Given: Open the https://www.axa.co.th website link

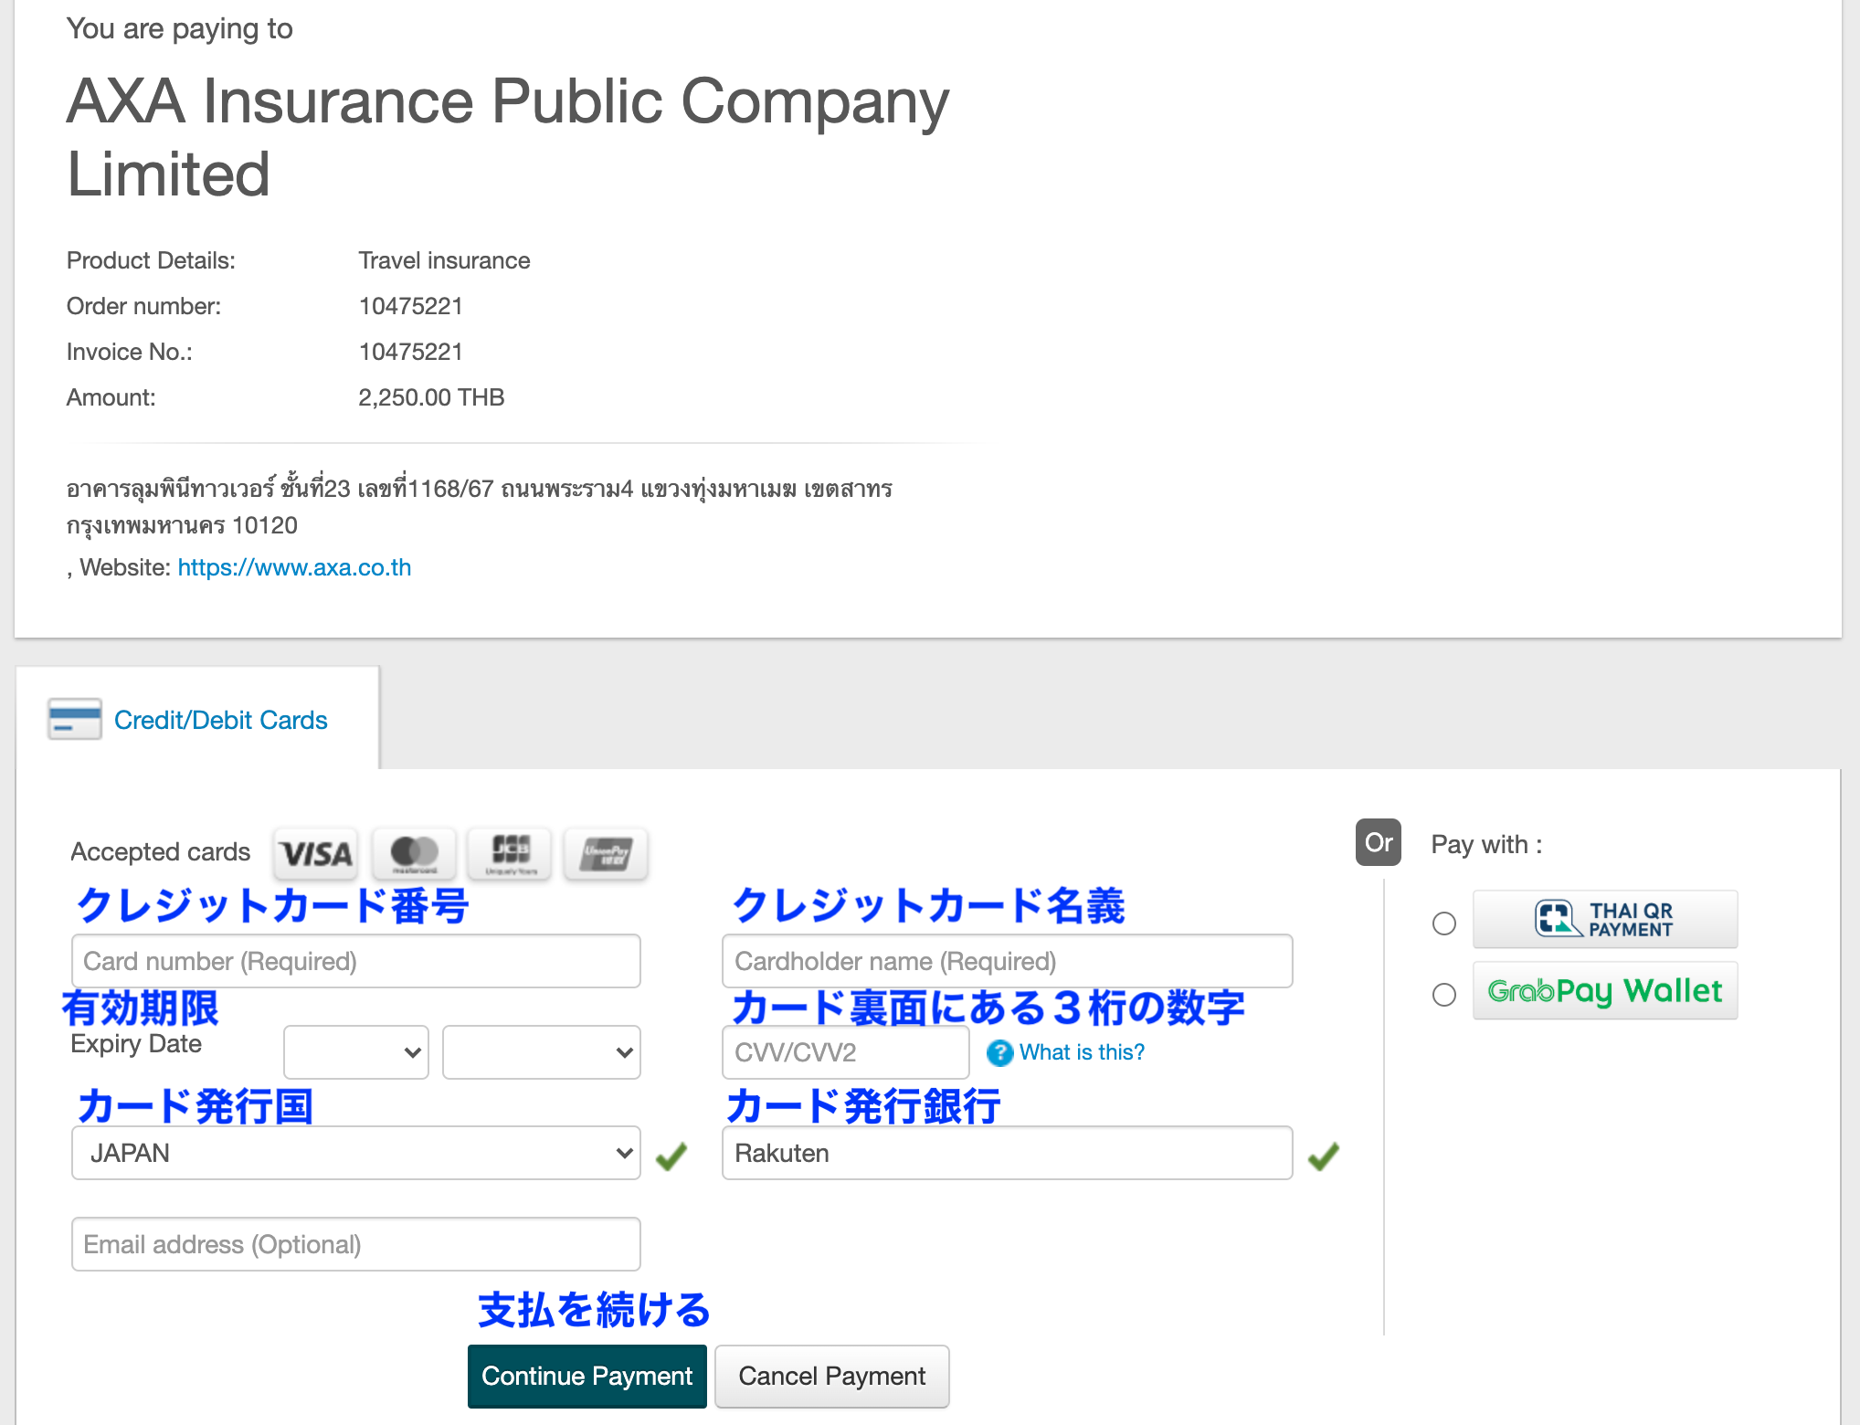Looking at the screenshot, I should click(x=294, y=567).
